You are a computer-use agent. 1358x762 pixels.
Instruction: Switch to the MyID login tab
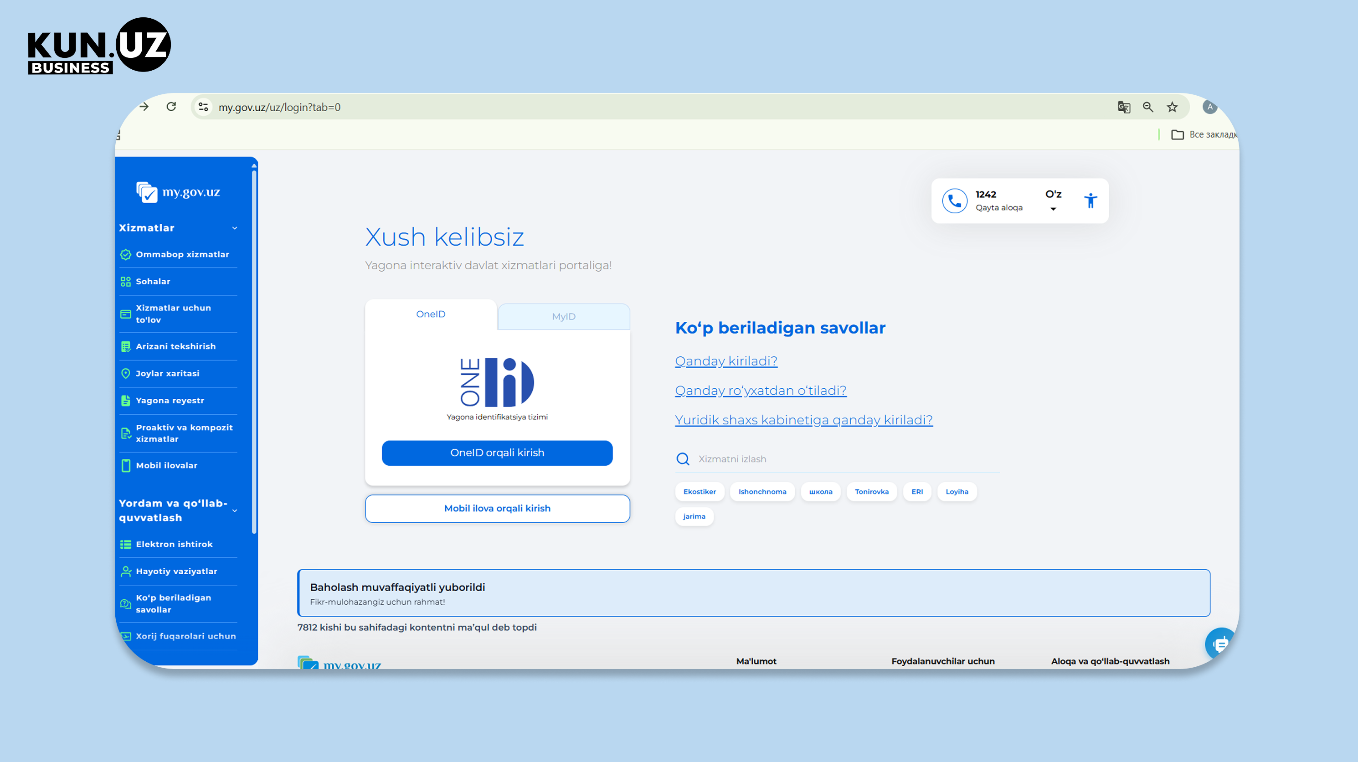pyautogui.click(x=564, y=316)
